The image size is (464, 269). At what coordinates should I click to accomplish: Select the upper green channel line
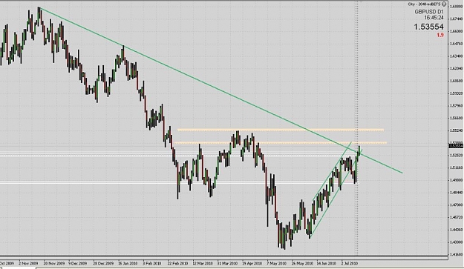coord(331,171)
